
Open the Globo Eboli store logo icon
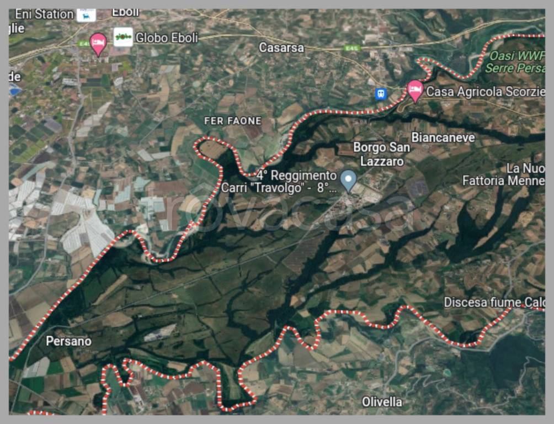pos(123,37)
